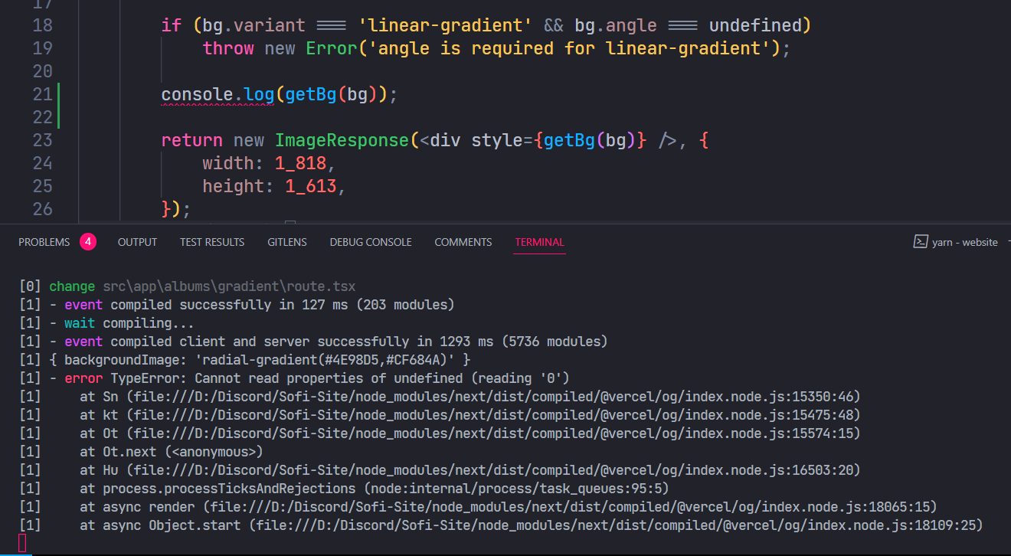This screenshot has width=1011, height=556.
Task: Click line number 21 in the editor gutter
Action: click(43, 94)
